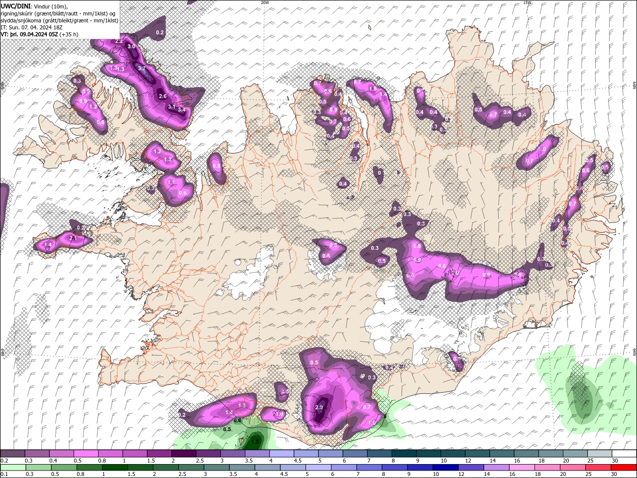The width and height of the screenshot is (637, 478).
Task: Click the 15W longitude label at top
Action: [528, 2]
